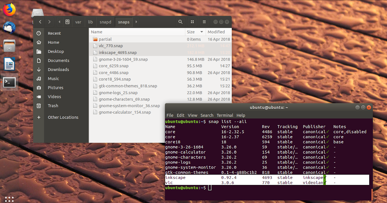Click the back navigation arrow in Nautilus
This screenshot has height=203, width=387.
click(39, 22)
